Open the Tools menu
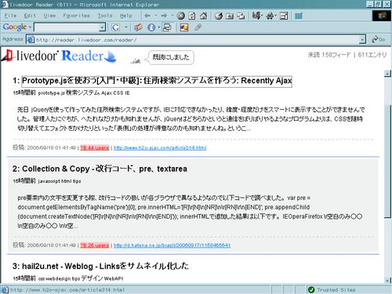 pyautogui.click(x=105, y=16)
